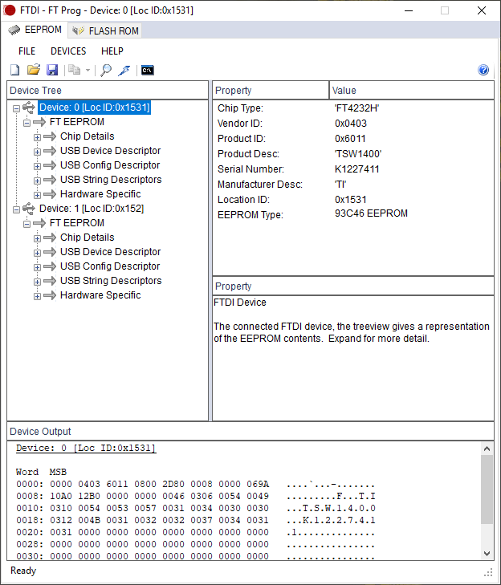Click EEPROM Type value 93C46 EEPROM

[x=371, y=213]
